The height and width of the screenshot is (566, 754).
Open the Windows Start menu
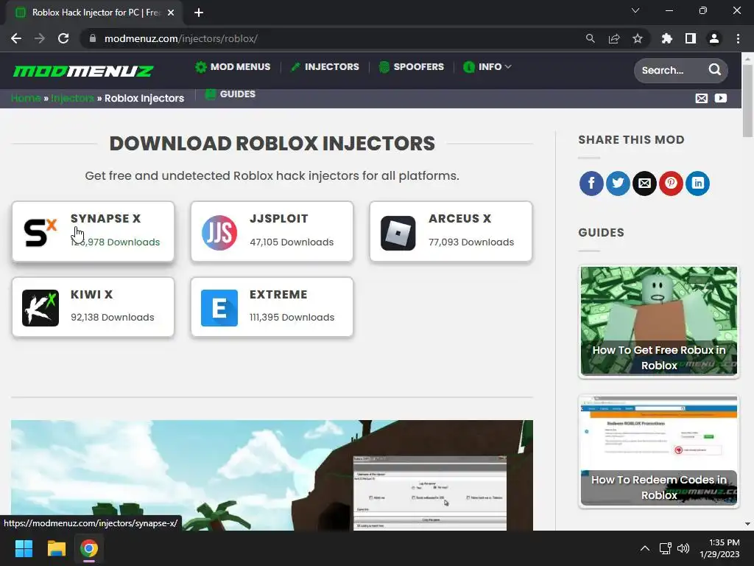24,548
